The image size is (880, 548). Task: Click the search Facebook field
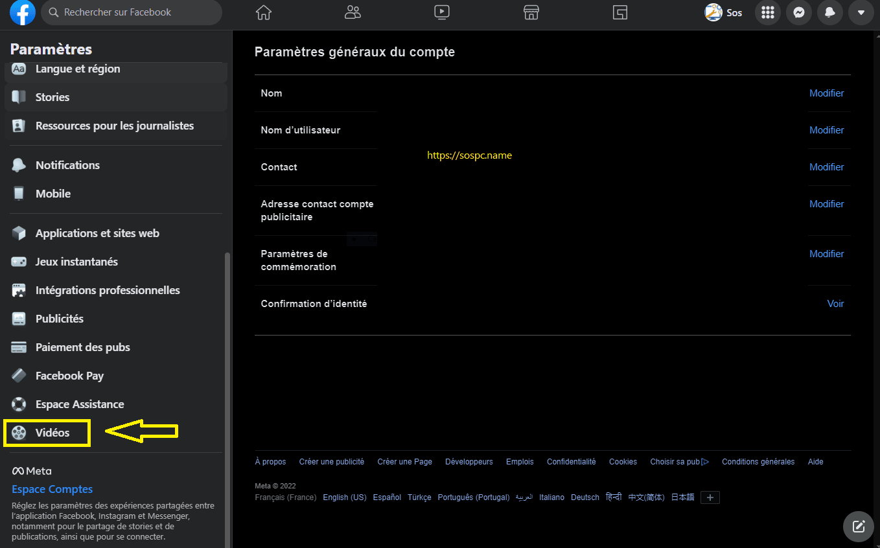pyautogui.click(x=132, y=12)
